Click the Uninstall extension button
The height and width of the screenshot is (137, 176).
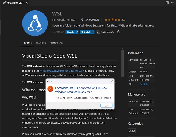pos(86,32)
